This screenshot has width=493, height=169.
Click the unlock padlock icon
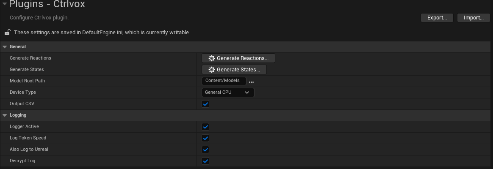pos(7,32)
